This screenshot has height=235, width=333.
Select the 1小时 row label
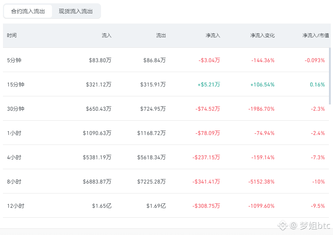14,133
